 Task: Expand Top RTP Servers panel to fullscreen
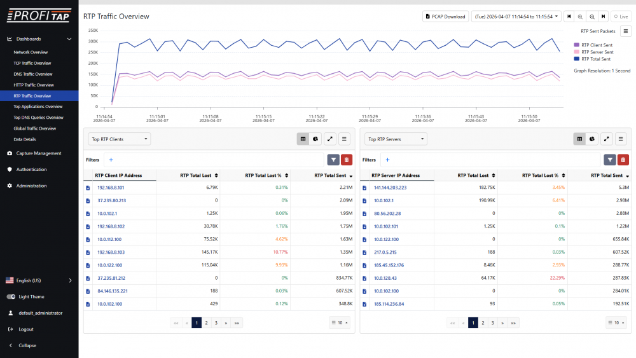[607, 139]
